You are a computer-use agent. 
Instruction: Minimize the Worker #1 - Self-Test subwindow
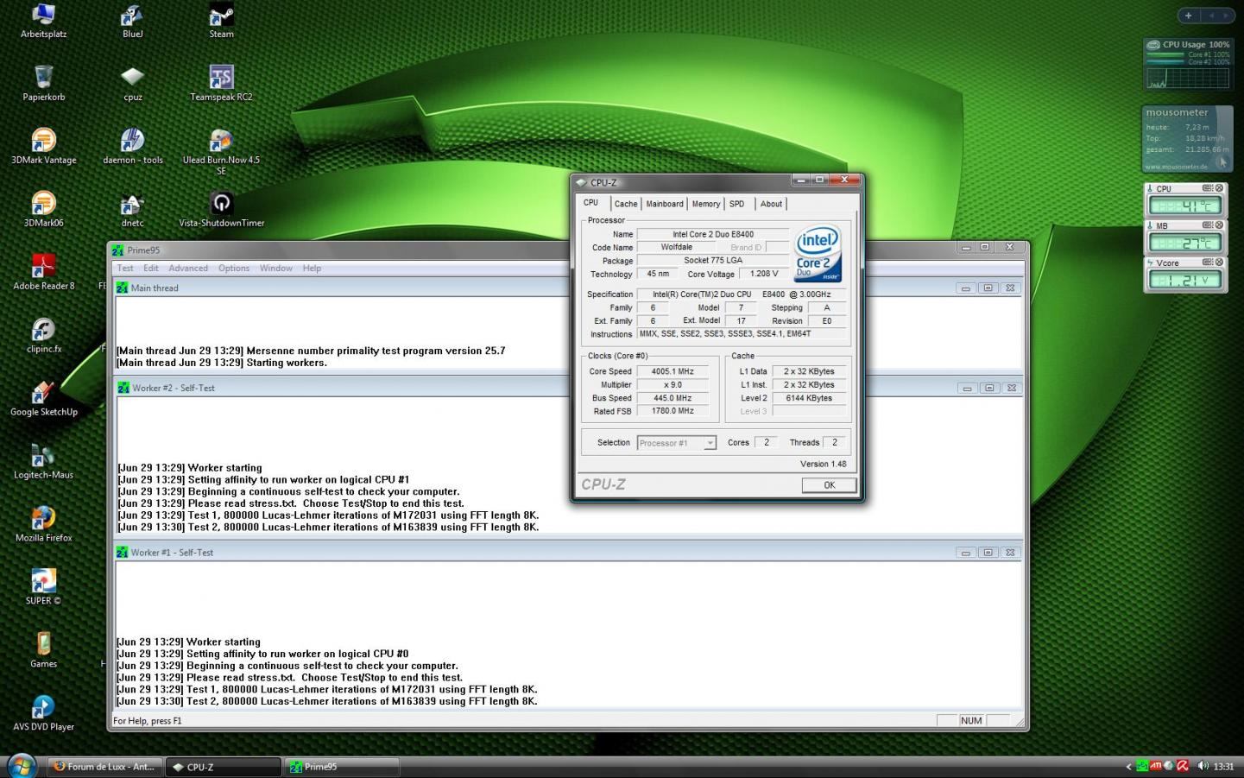click(x=966, y=553)
